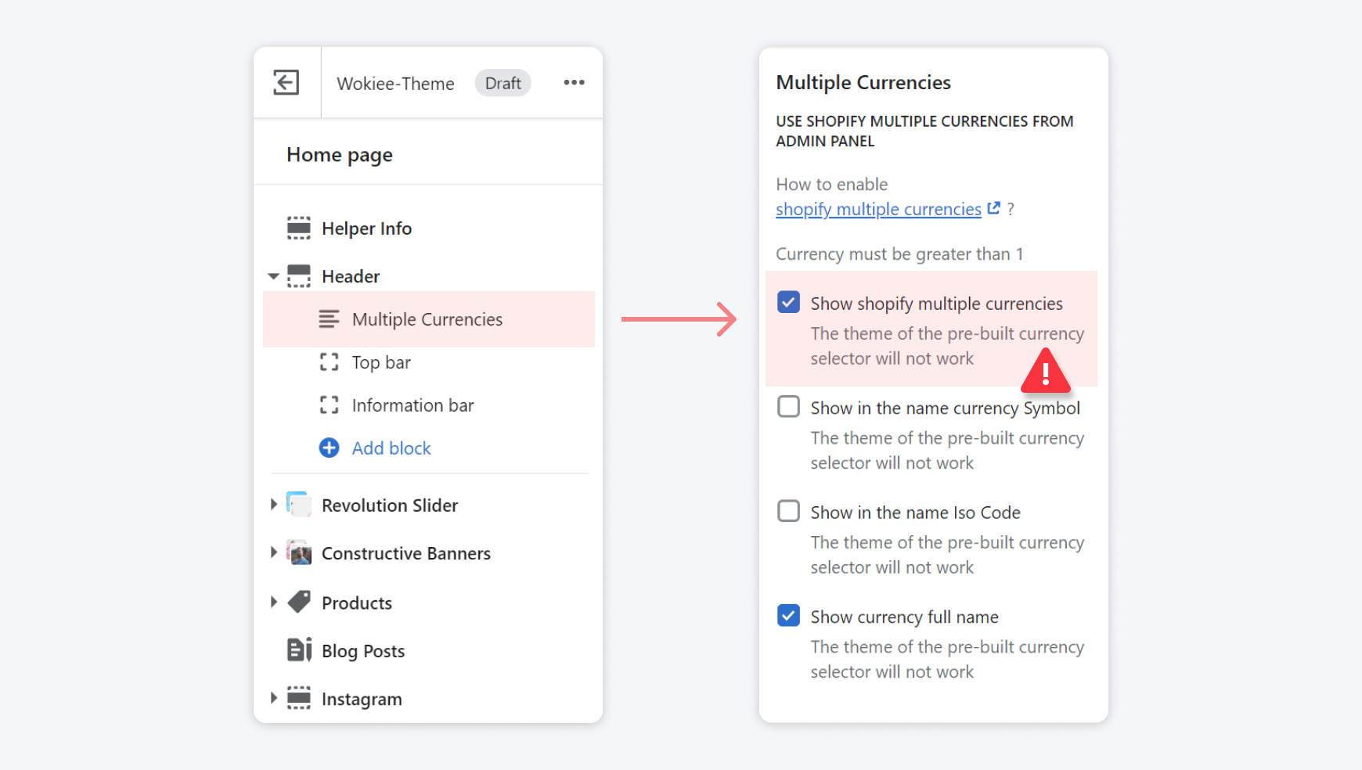Click Add block button
This screenshot has width=1362, height=770.
coord(391,448)
